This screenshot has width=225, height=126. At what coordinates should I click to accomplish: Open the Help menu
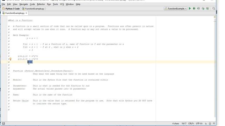(x=78, y=4)
